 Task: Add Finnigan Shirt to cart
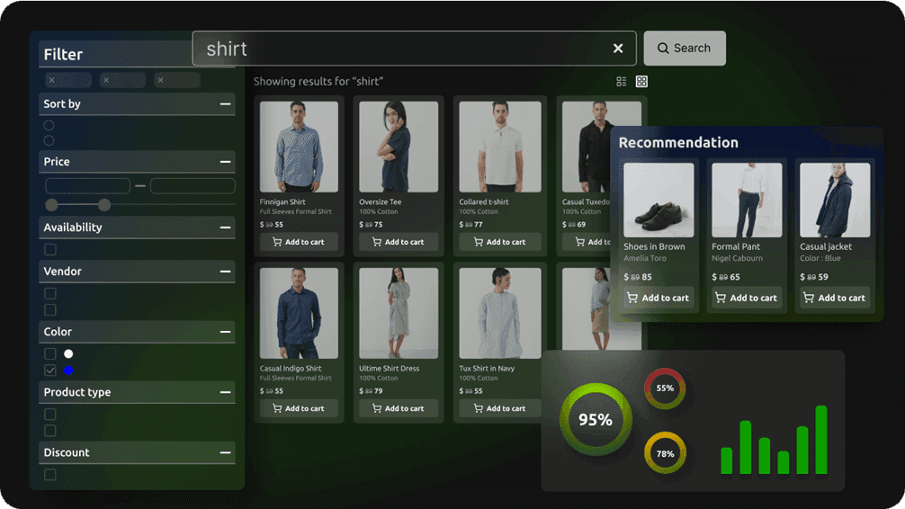299,242
